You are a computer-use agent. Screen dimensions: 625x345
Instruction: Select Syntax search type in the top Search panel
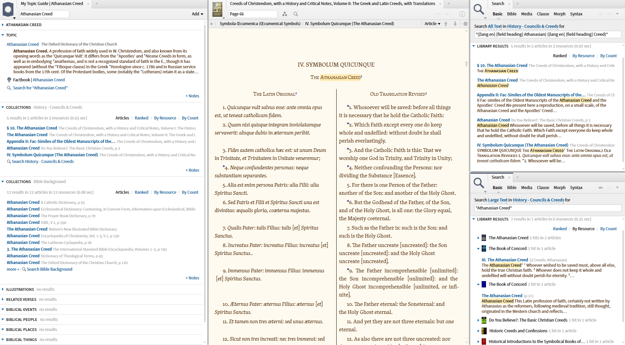576,14
